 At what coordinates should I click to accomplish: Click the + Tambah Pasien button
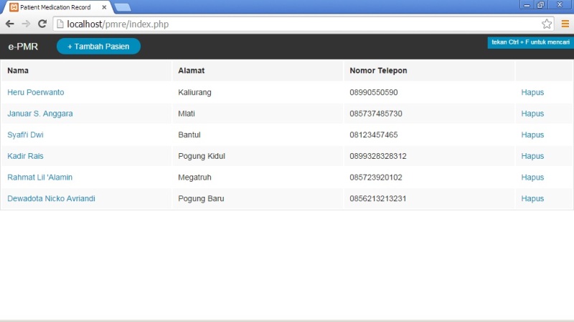pos(98,47)
